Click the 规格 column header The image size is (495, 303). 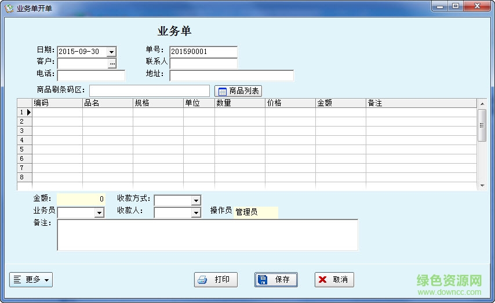pos(158,103)
